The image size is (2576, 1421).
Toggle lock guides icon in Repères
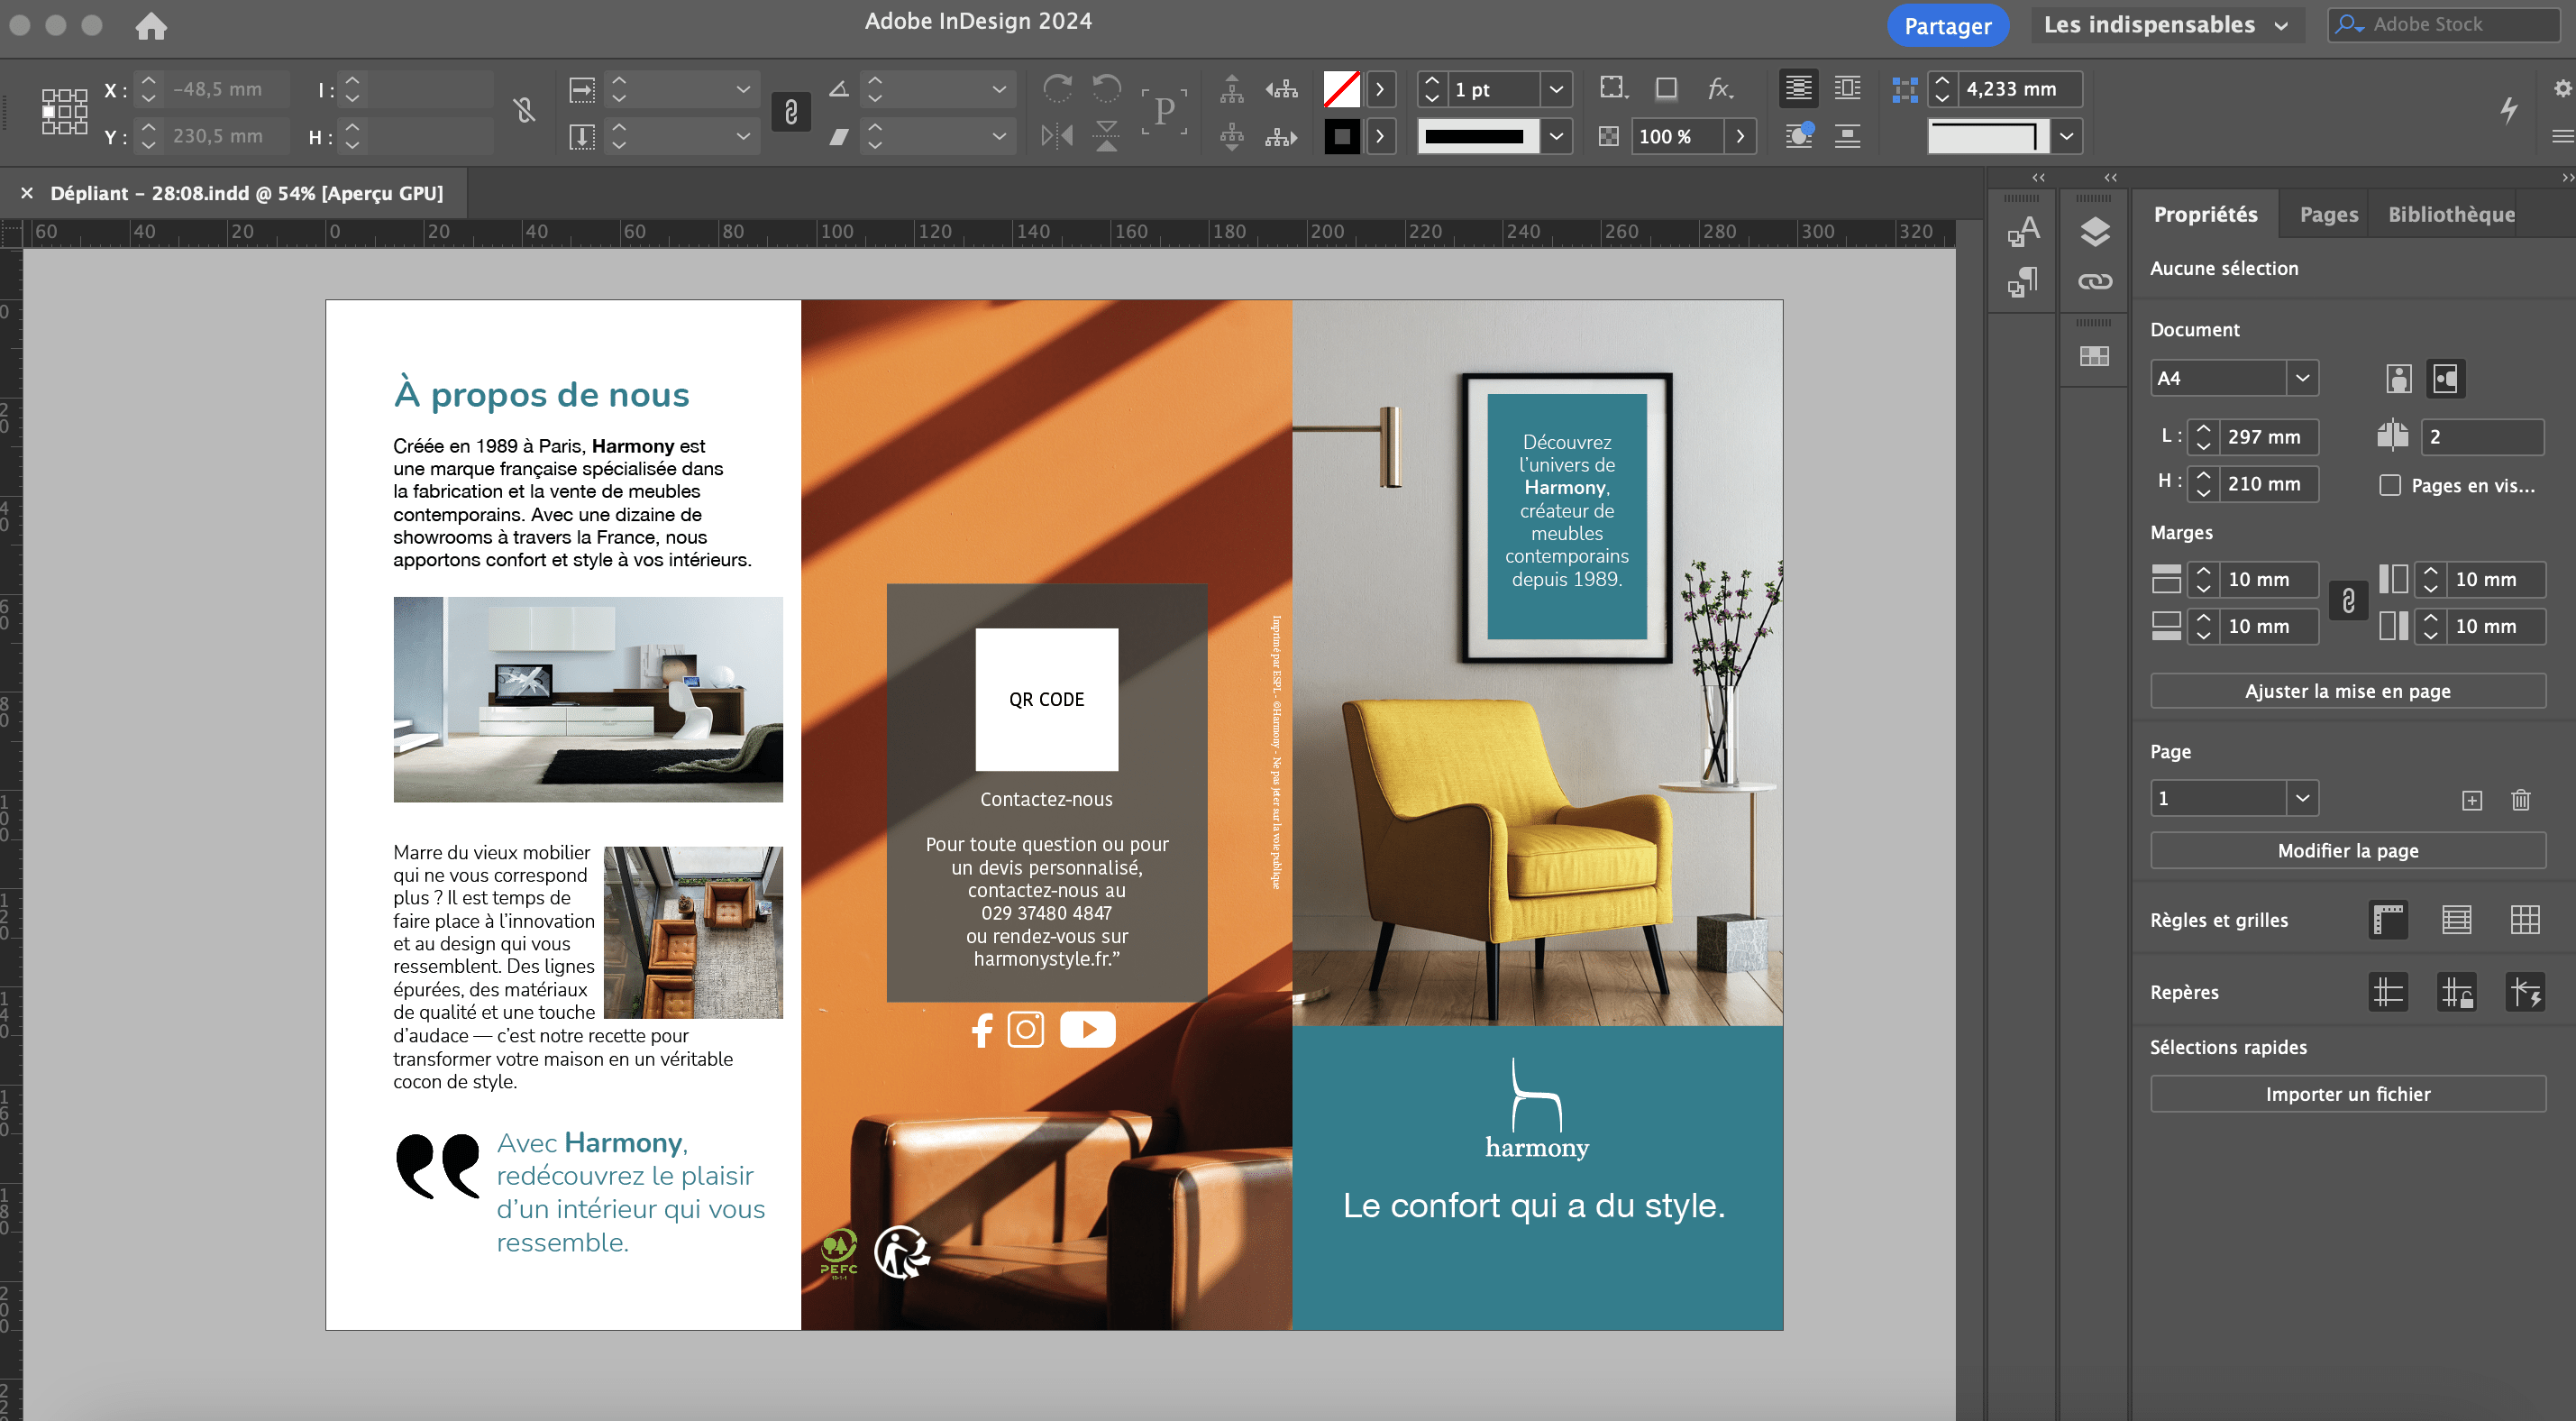(x=2456, y=993)
